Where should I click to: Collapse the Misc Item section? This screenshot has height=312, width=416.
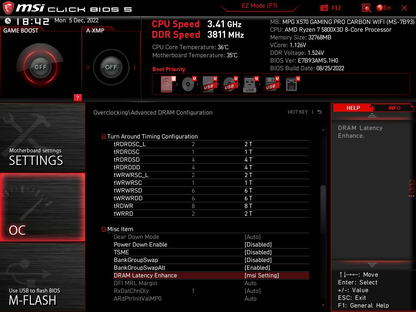pos(104,229)
